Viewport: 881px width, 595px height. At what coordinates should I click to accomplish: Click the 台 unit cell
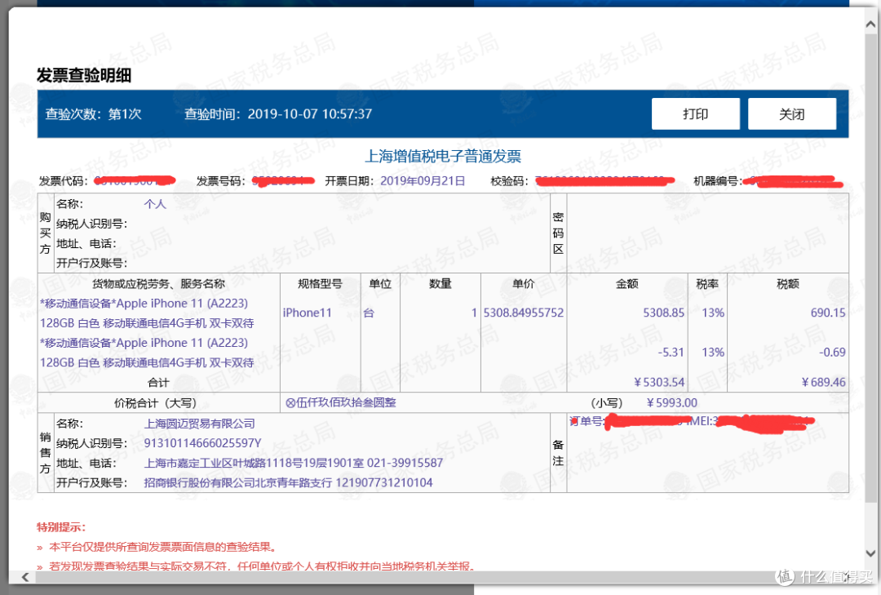(369, 313)
